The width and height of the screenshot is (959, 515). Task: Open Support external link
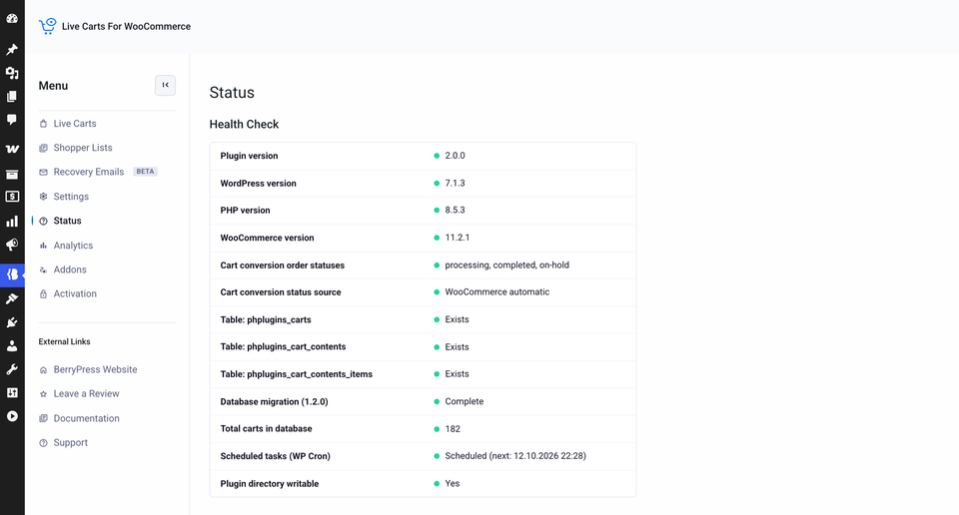70,443
